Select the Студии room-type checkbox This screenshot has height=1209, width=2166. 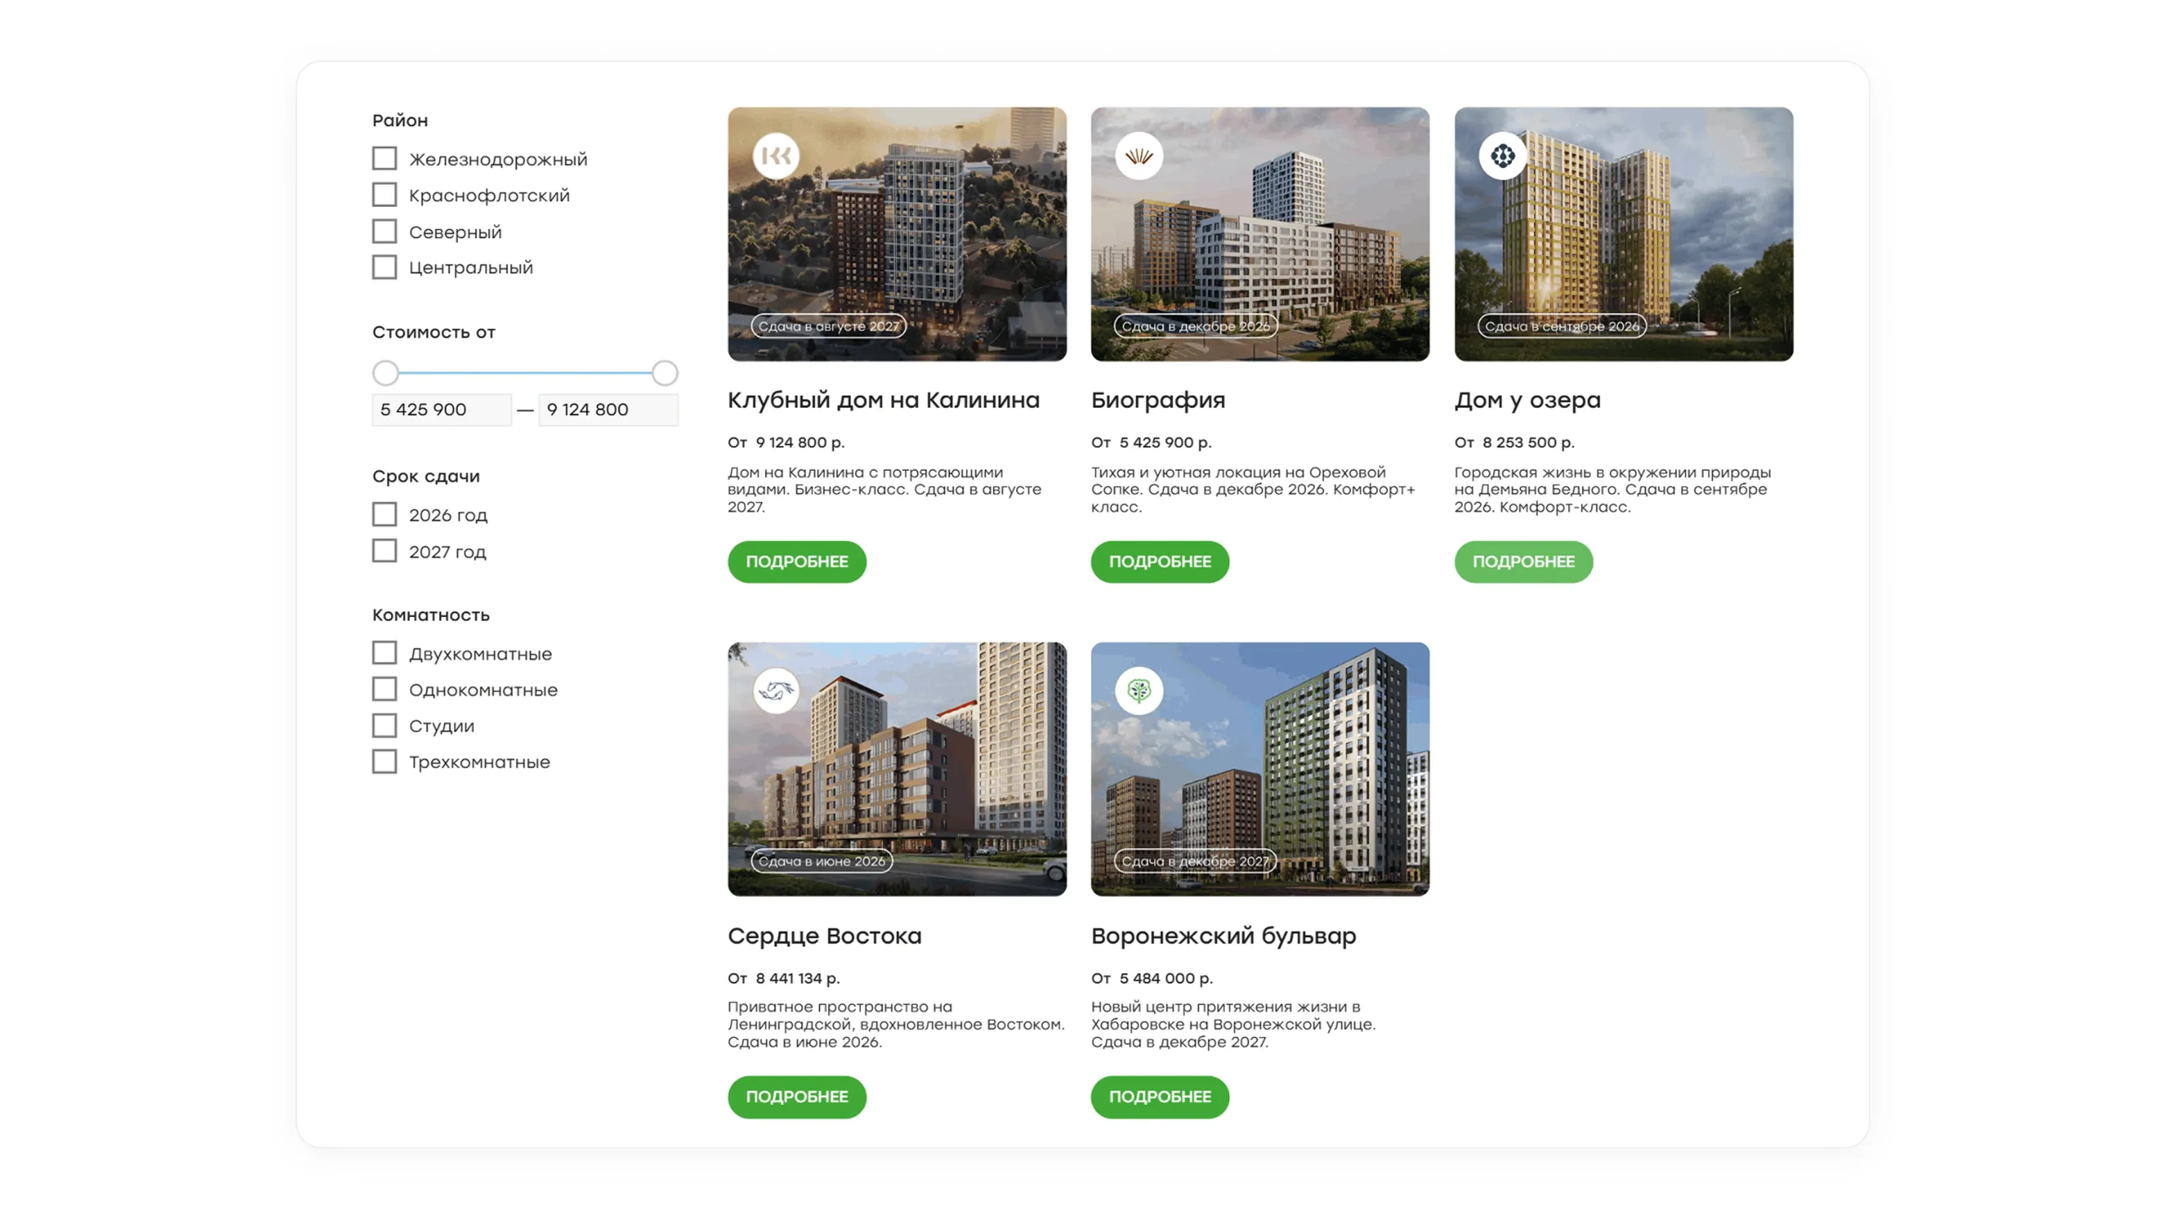pyautogui.click(x=384, y=725)
